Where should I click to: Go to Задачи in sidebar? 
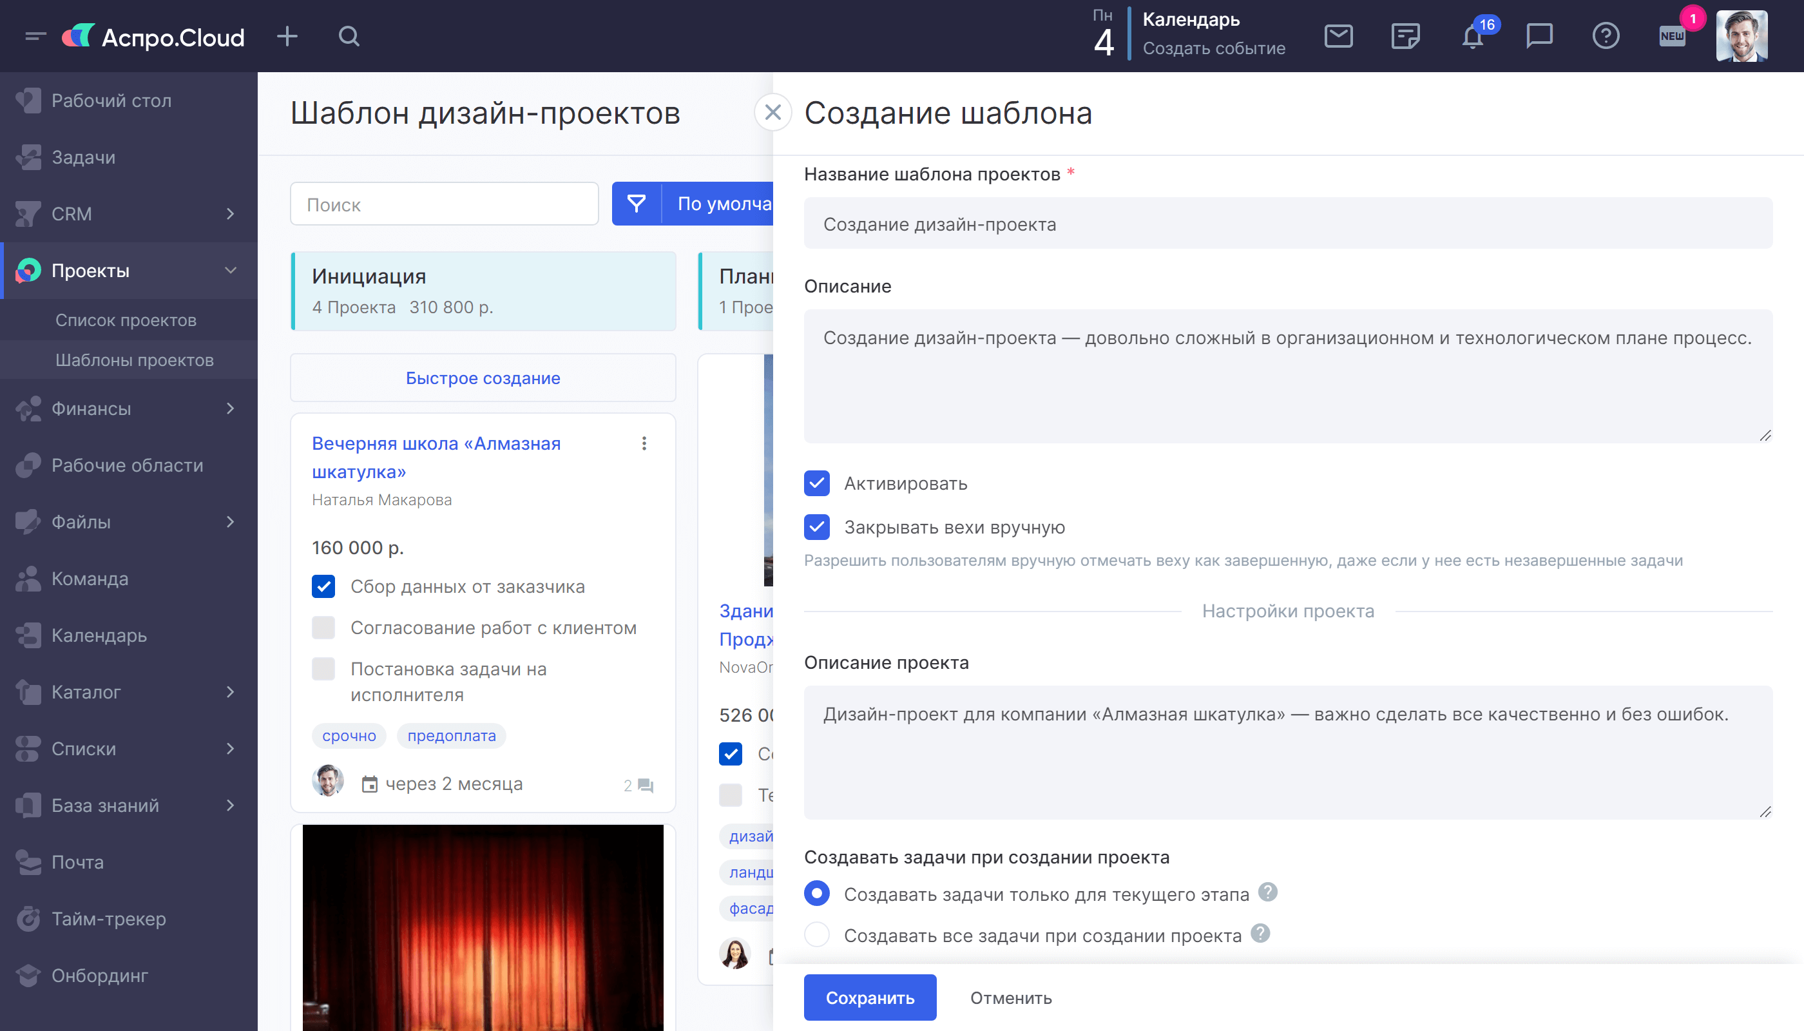click(84, 157)
